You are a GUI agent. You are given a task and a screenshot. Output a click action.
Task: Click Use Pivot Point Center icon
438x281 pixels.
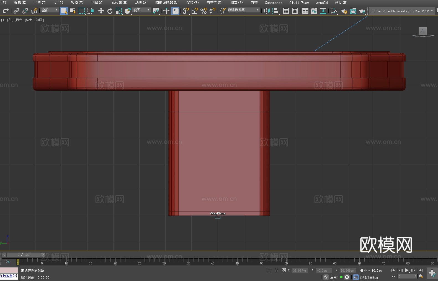156,11
